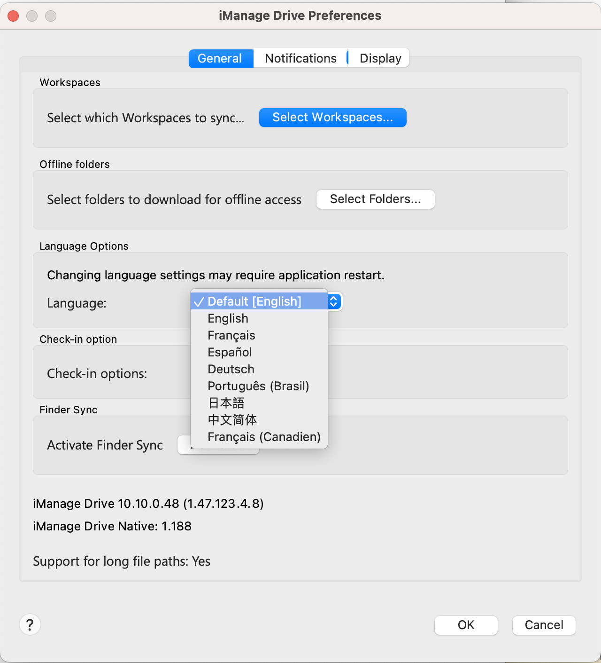The height and width of the screenshot is (663, 601).
Task: Choose Japanese 日本語 language option
Action: [259, 403]
